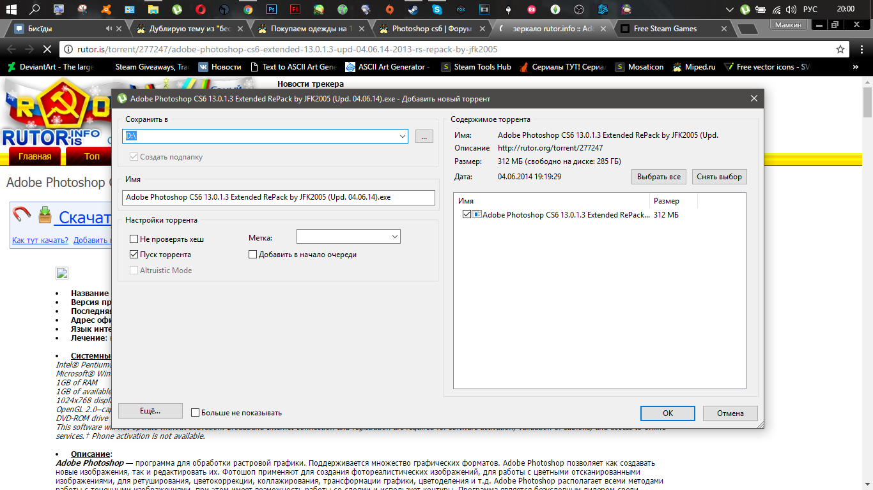Show hidden system tray icons

click(x=730, y=10)
